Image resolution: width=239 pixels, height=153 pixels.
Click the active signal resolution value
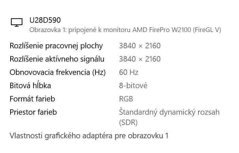[x=140, y=59]
